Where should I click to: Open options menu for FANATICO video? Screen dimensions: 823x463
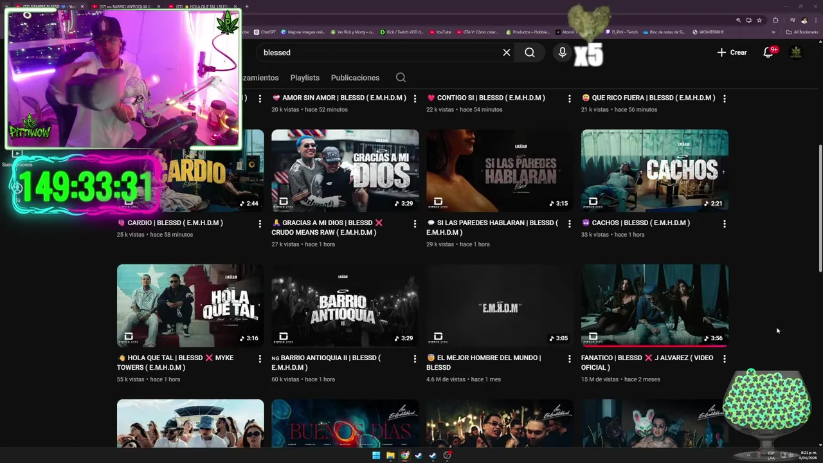725,359
